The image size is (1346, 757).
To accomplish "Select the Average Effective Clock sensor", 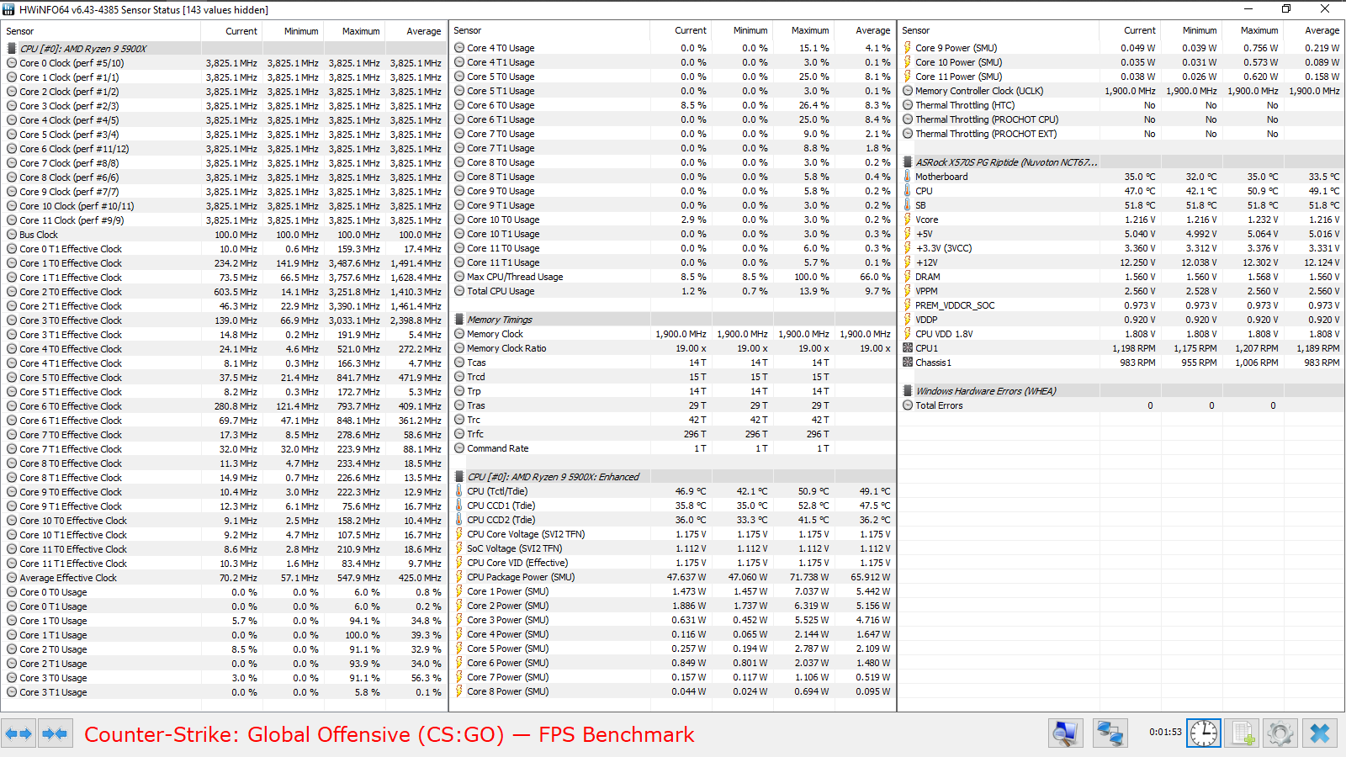I will point(224,578).
